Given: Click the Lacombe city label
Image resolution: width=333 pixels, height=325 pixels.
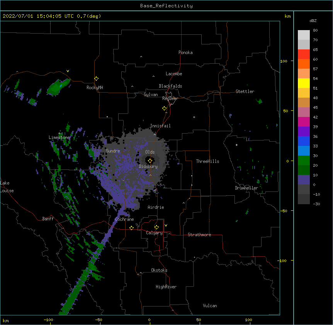Looking at the screenshot, I should (x=174, y=74).
